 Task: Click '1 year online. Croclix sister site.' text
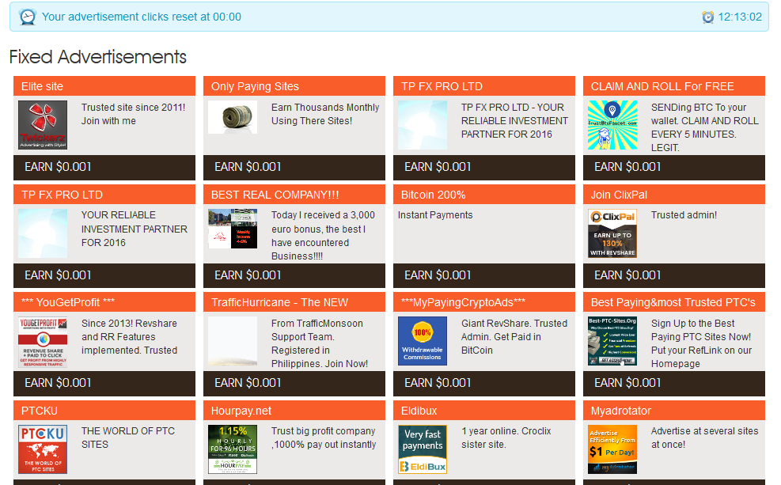[506, 438]
